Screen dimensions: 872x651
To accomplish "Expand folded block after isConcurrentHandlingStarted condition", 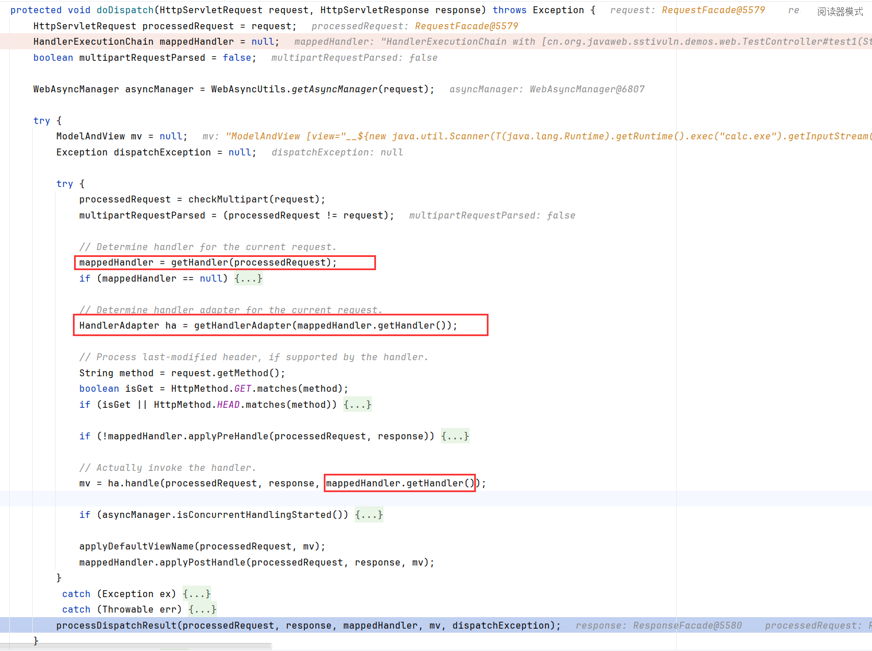I will [x=369, y=514].
